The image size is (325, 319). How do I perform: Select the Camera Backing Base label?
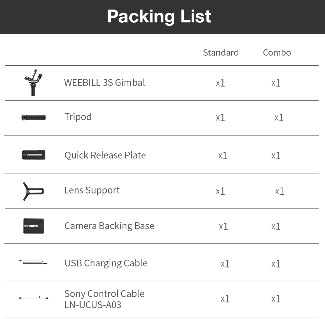(109, 226)
